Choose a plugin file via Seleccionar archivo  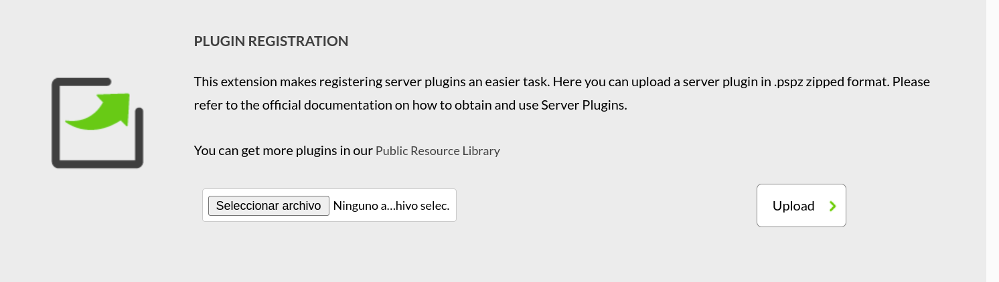click(x=268, y=206)
